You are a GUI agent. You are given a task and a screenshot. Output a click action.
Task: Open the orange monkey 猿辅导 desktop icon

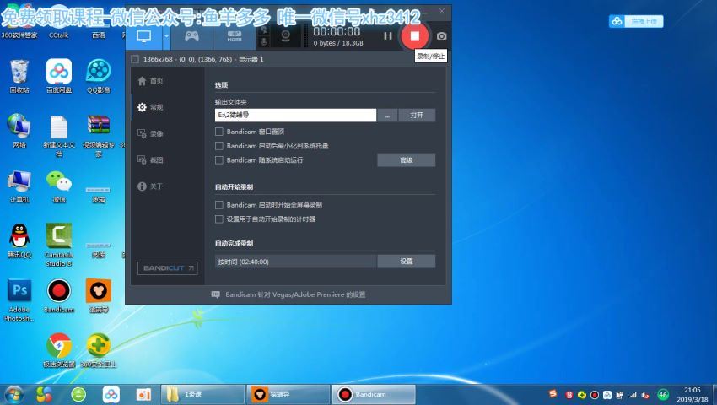[99, 296]
